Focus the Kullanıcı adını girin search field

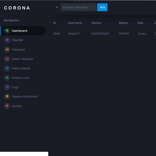79,7
